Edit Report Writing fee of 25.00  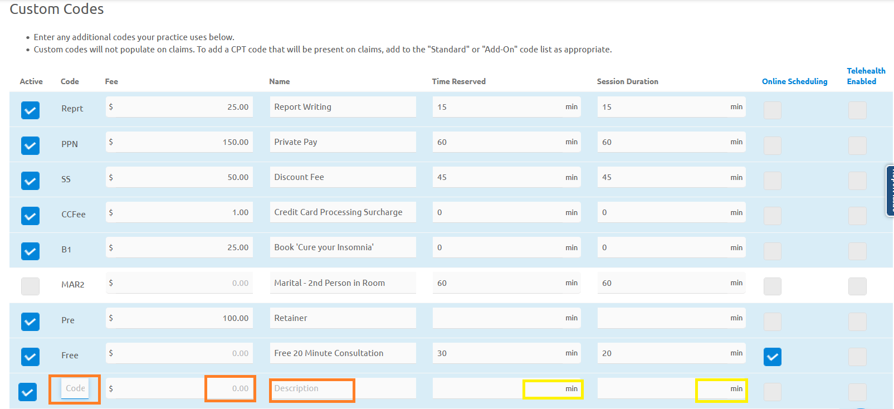[x=179, y=107]
